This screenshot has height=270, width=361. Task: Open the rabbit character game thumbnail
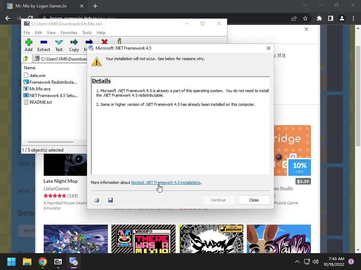tap(279, 239)
